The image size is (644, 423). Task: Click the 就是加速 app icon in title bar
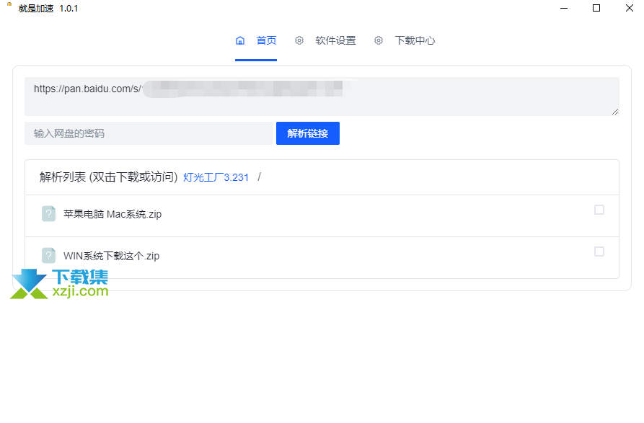9,4
